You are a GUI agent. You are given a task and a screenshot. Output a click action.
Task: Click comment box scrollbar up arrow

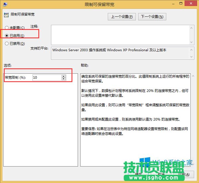(191, 28)
